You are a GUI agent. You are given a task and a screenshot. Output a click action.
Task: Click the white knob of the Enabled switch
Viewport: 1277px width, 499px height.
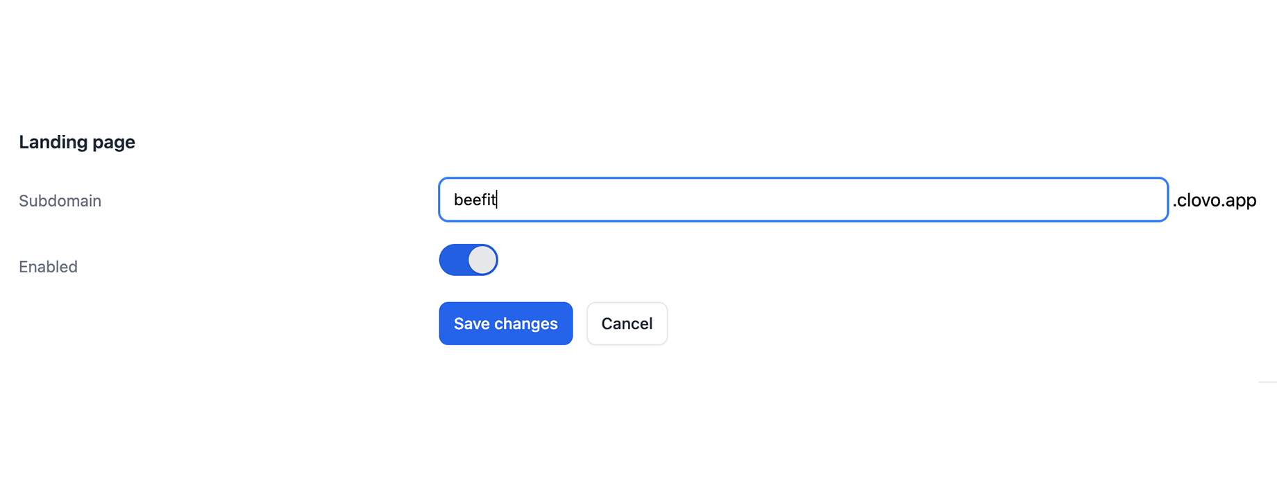(x=482, y=260)
